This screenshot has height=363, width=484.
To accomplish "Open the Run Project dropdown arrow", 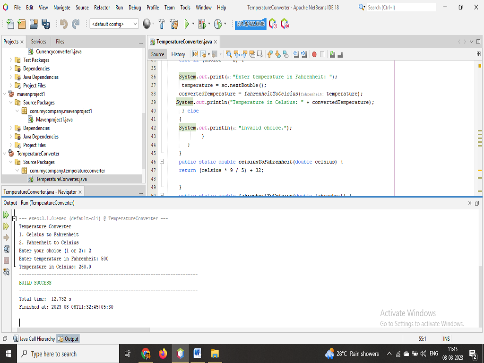I will coord(193,24).
